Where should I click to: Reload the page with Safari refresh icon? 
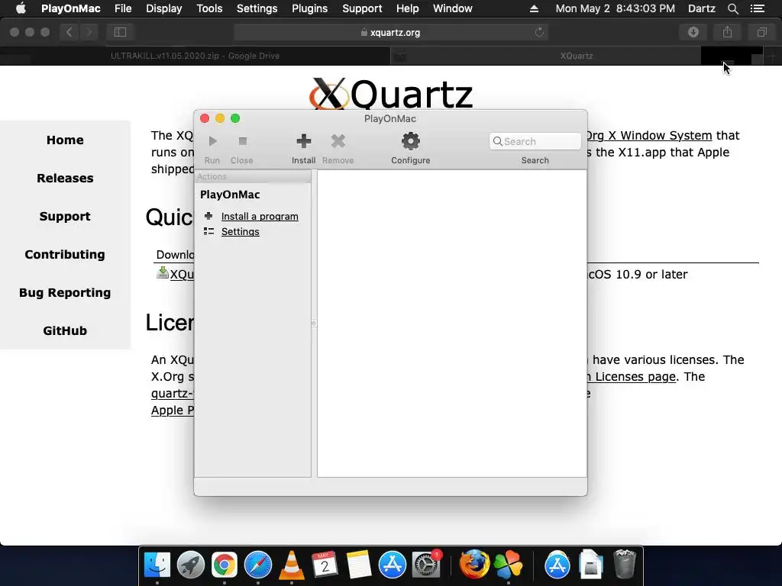539,32
